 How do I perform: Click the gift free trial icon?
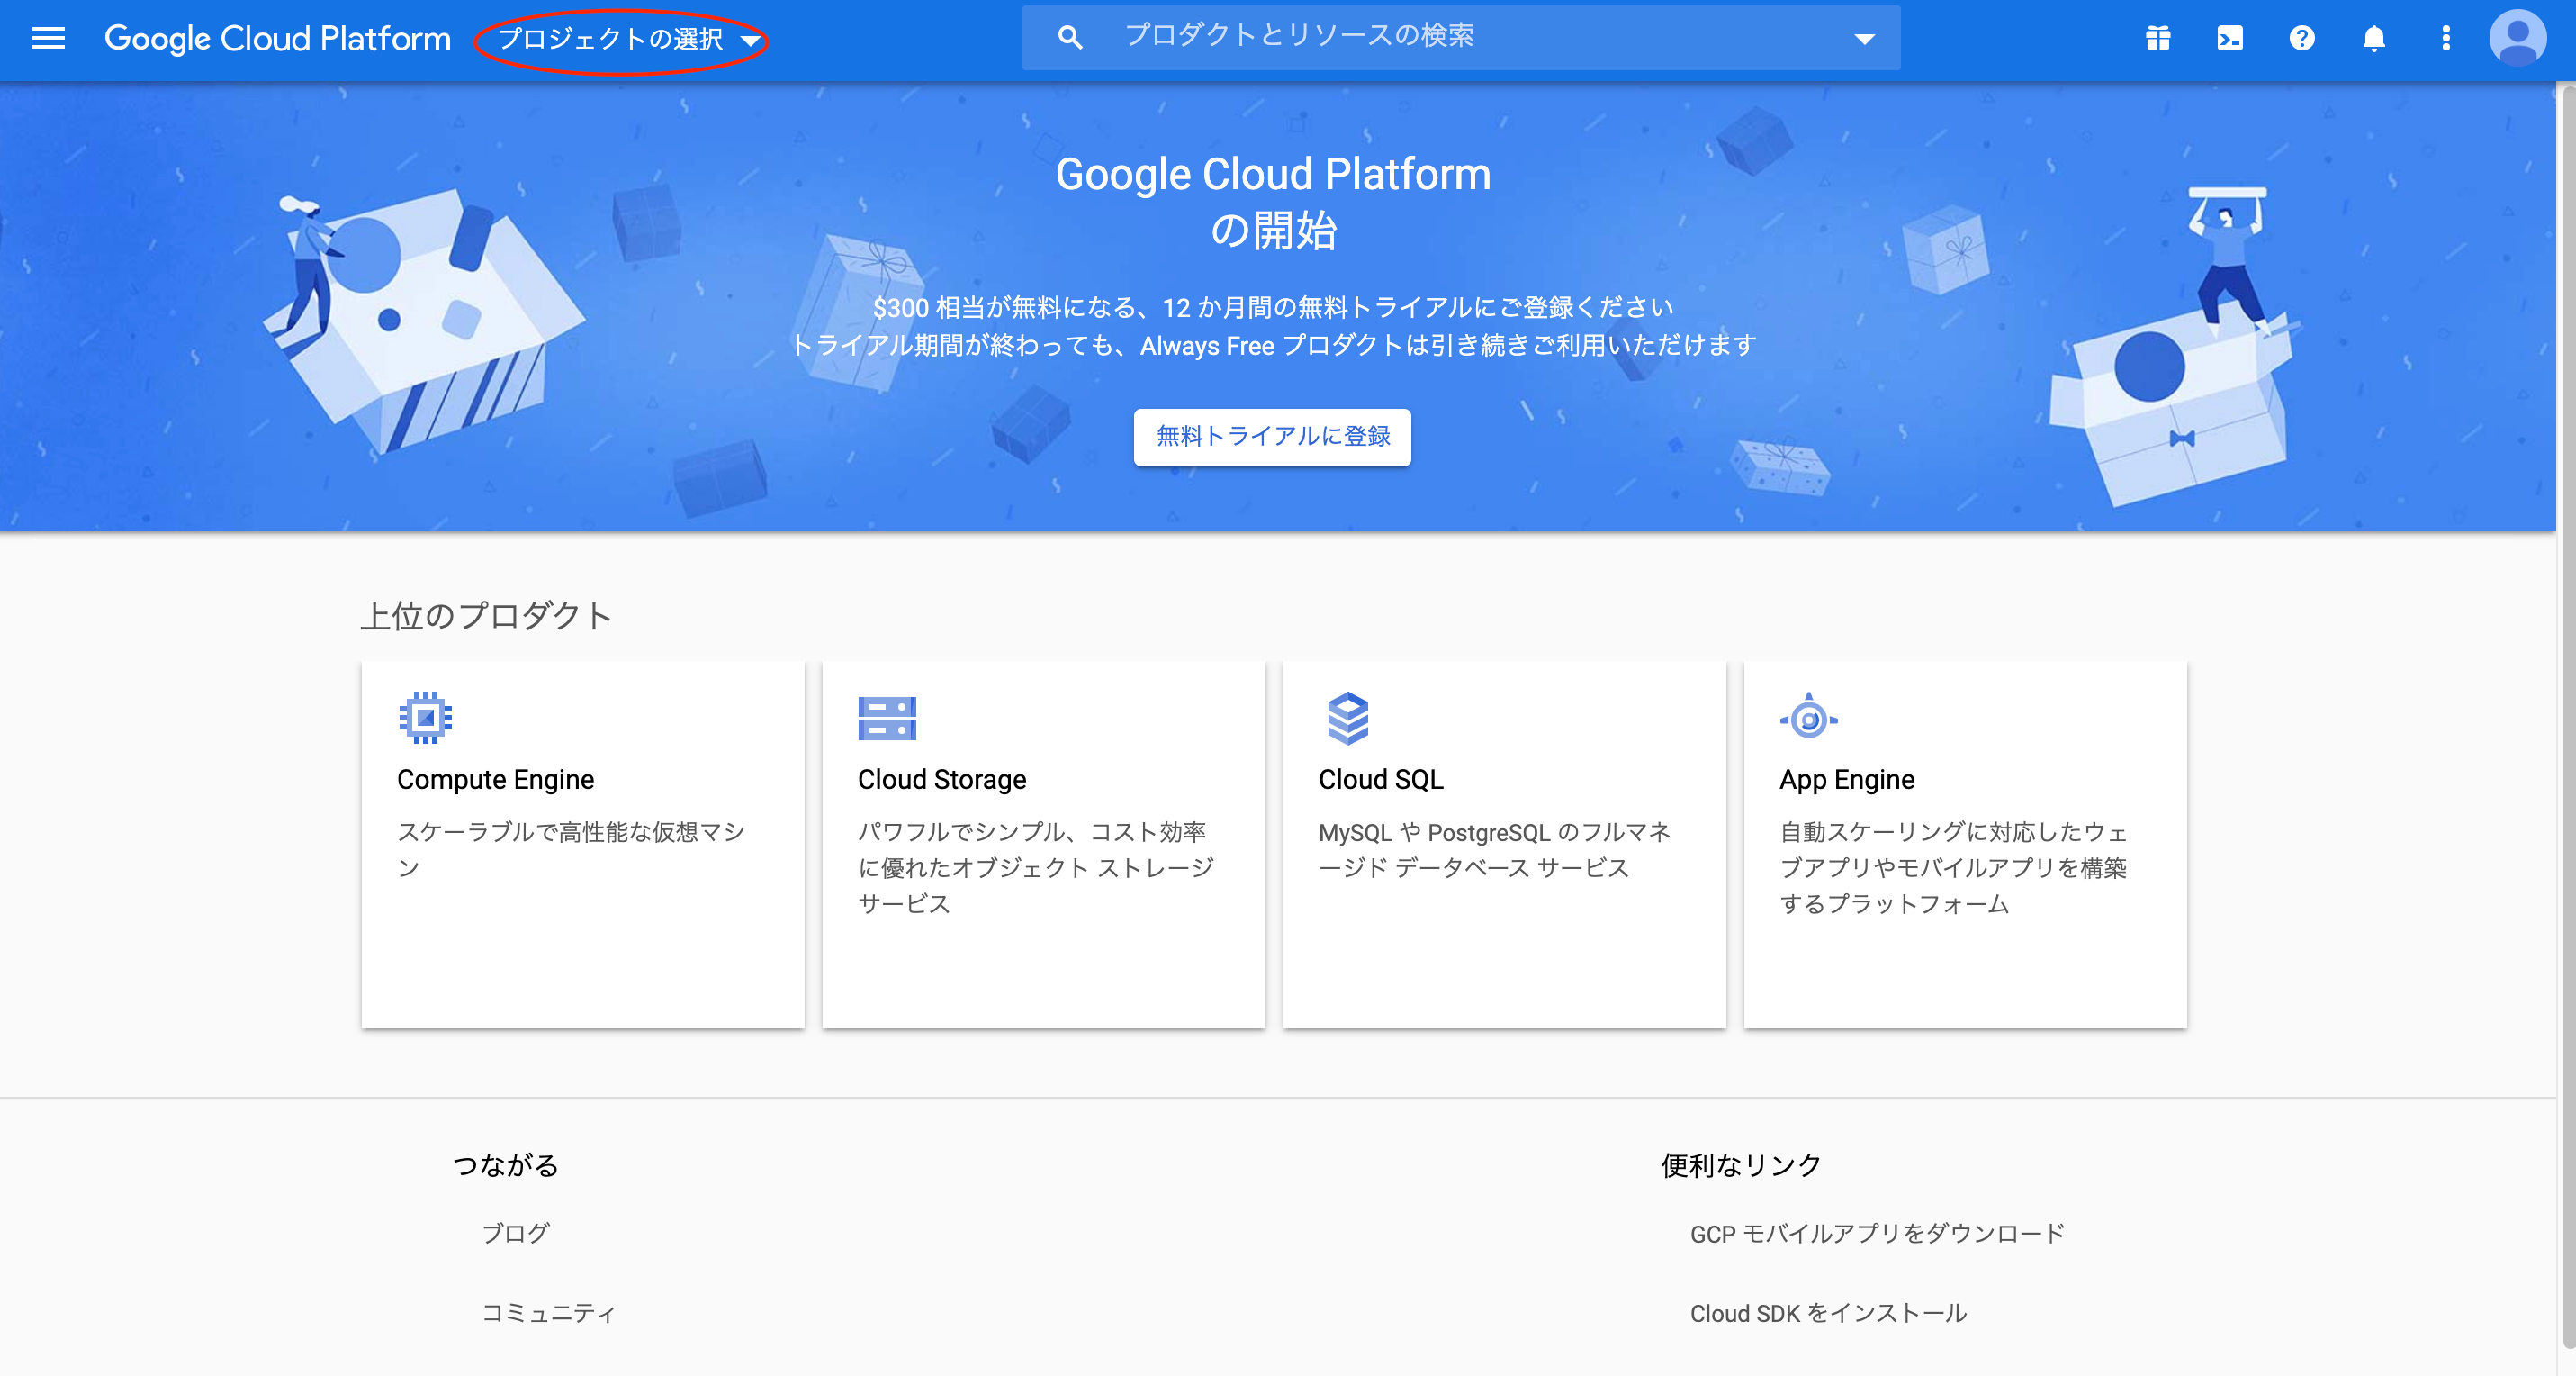tap(2158, 38)
